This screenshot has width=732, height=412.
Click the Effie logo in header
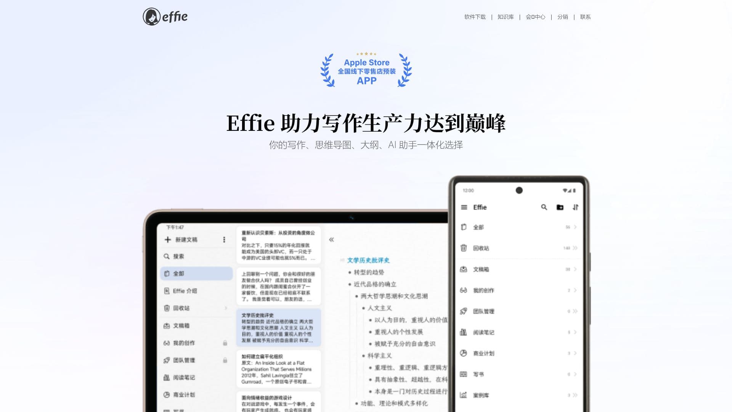tap(165, 17)
